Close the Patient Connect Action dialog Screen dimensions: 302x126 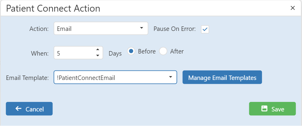[292, 8]
